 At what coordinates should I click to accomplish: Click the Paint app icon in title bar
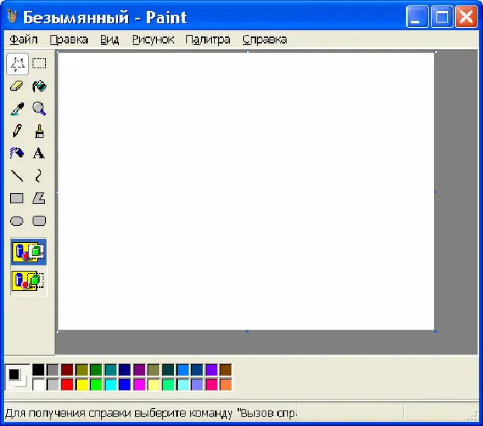(x=12, y=16)
